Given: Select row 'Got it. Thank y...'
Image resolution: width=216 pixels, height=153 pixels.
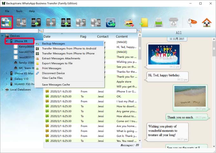Looking at the screenshot, I should 91,136.
